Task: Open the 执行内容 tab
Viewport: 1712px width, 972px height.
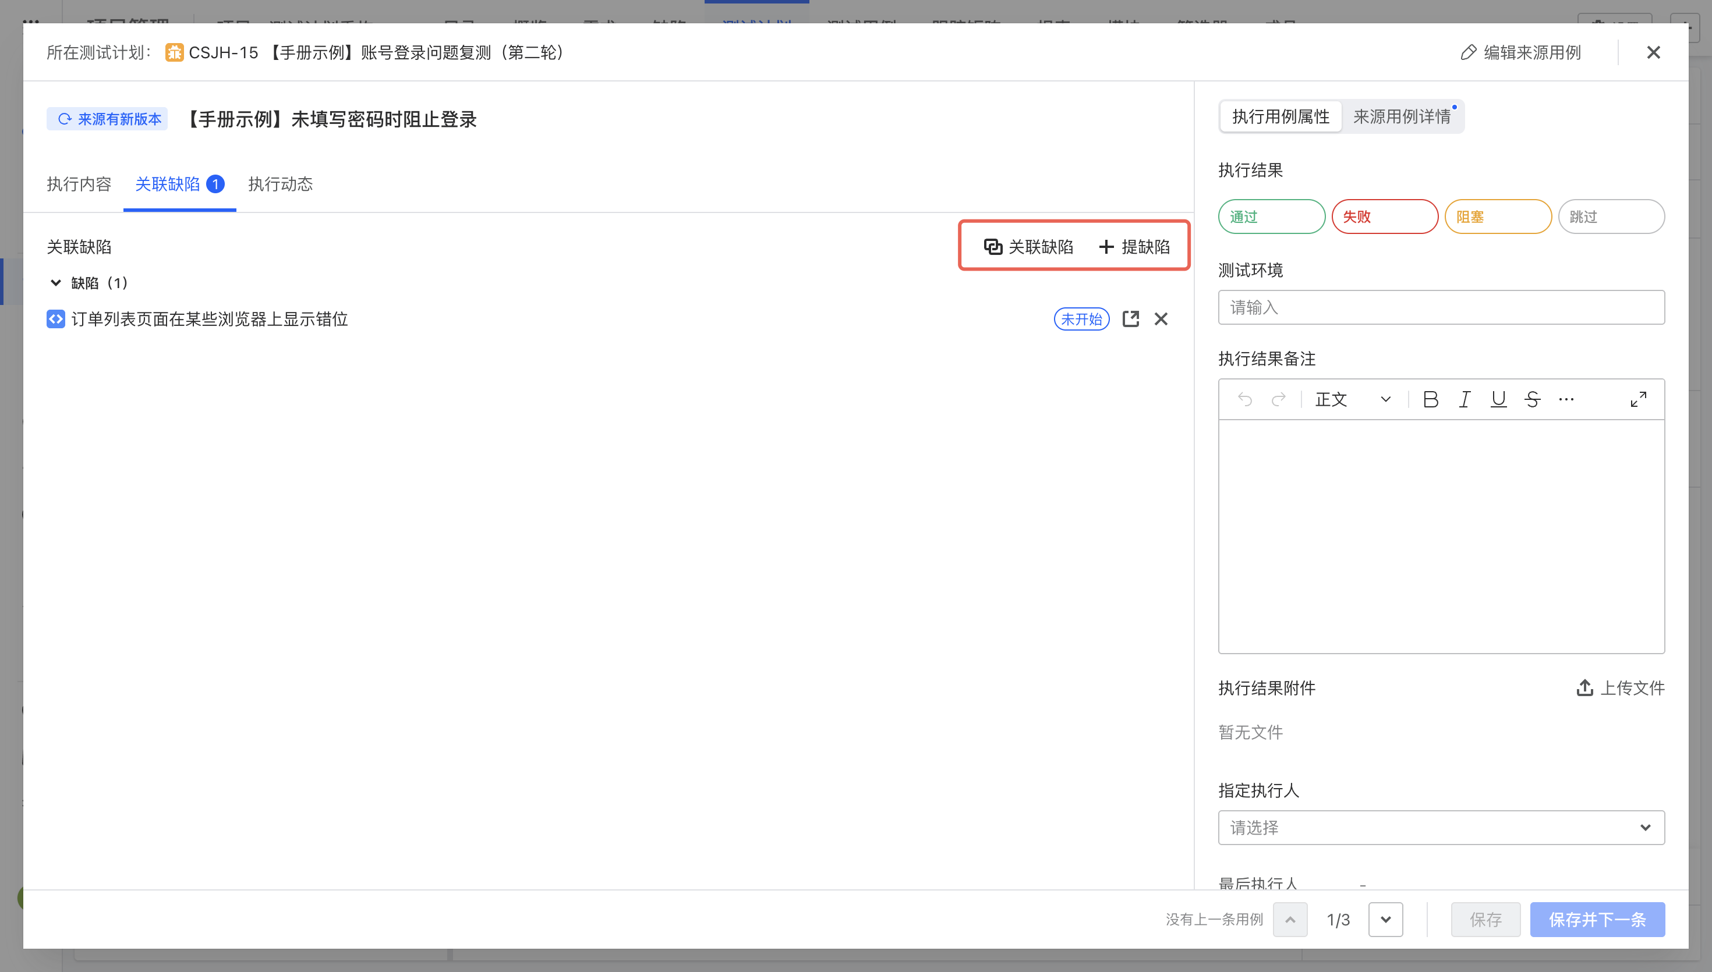Action: coord(79,185)
